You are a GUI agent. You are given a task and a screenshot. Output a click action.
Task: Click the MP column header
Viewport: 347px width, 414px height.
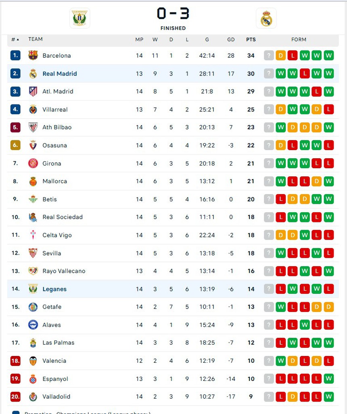[x=139, y=40]
